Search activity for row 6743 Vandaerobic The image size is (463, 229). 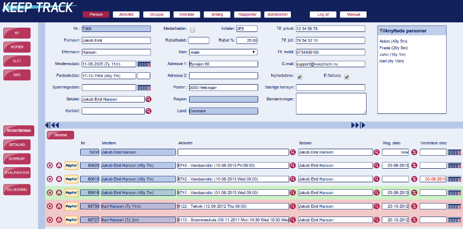click(x=293, y=166)
